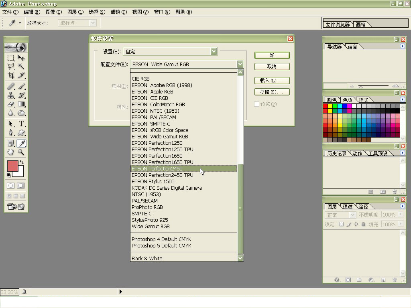
Task: Select the Slice tool
Action: pyautogui.click(x=21, y=75)
